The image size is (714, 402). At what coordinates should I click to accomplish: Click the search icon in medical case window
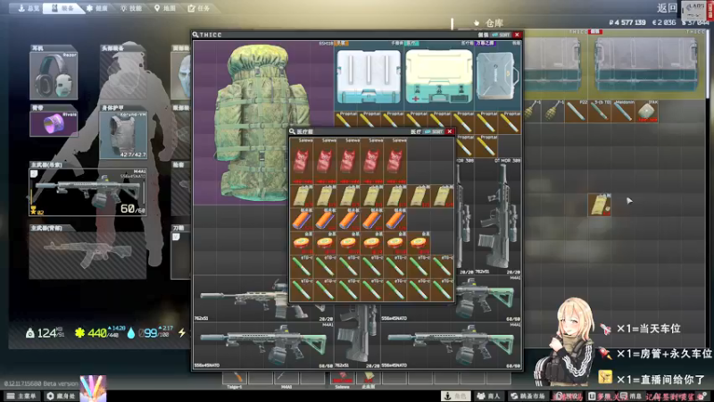[293, 131]
